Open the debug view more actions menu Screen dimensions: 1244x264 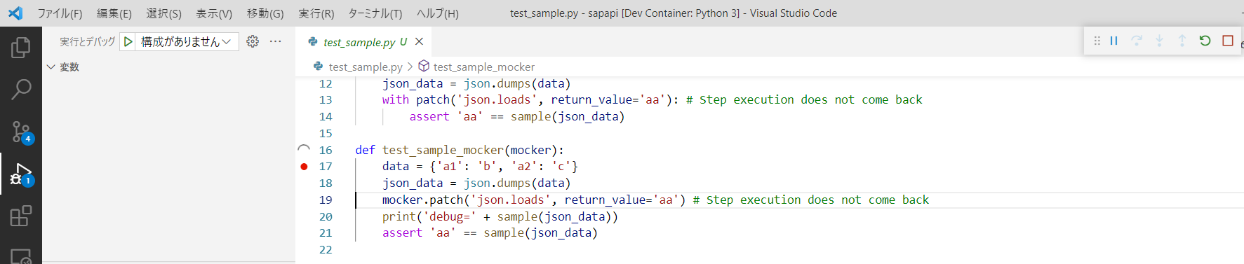[x=276, y=42]
